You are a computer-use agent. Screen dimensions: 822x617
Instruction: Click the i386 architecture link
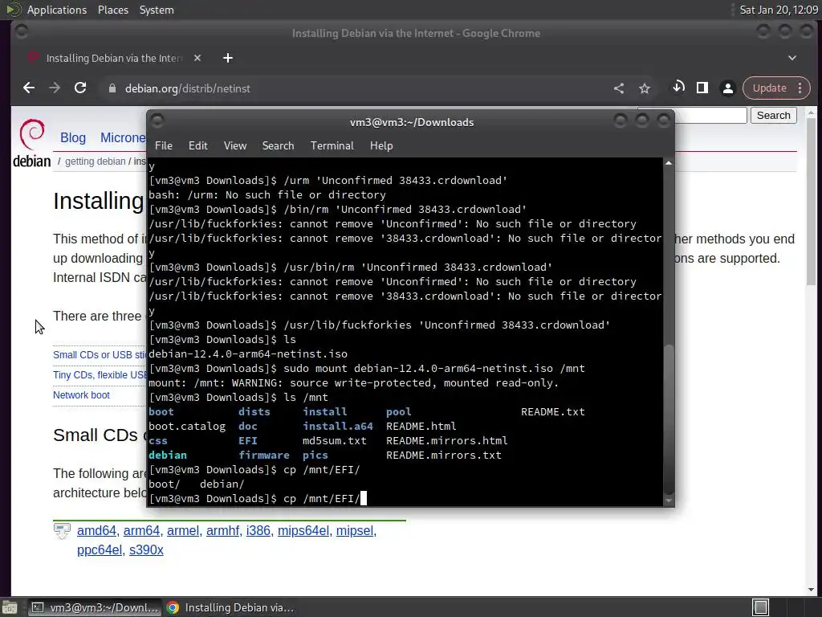pos(258,530)
